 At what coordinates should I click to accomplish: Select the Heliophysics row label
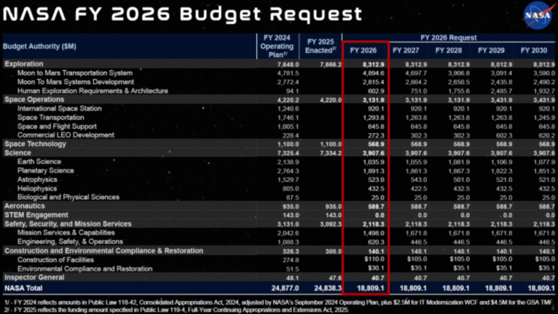click(38, 188)
